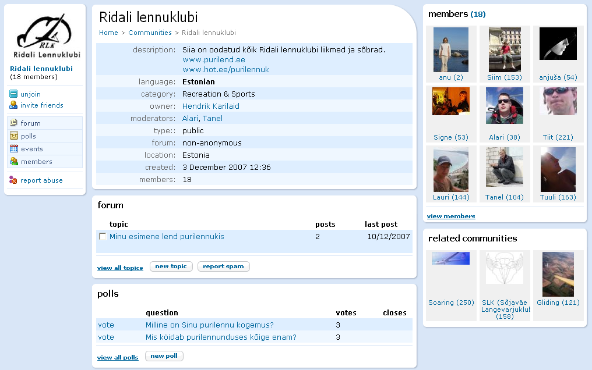This screenshot has width=592, height=370.
Task: Open poll Milline on Sinu purilennu kogemus?
Action: point(210,325)
